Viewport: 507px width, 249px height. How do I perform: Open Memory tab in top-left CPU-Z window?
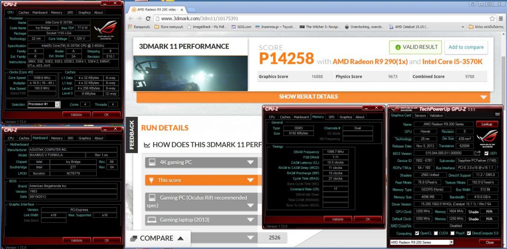coord(56,12)
